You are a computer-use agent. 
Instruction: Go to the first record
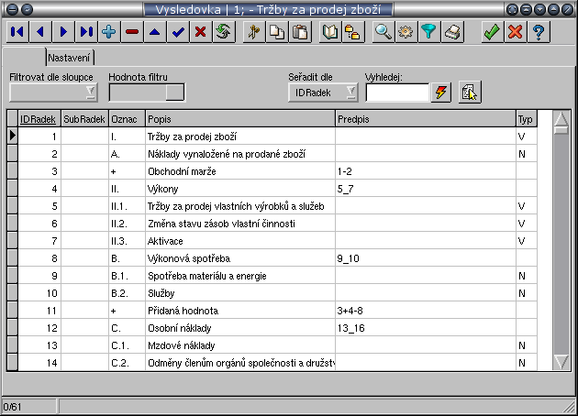(17, 32)
